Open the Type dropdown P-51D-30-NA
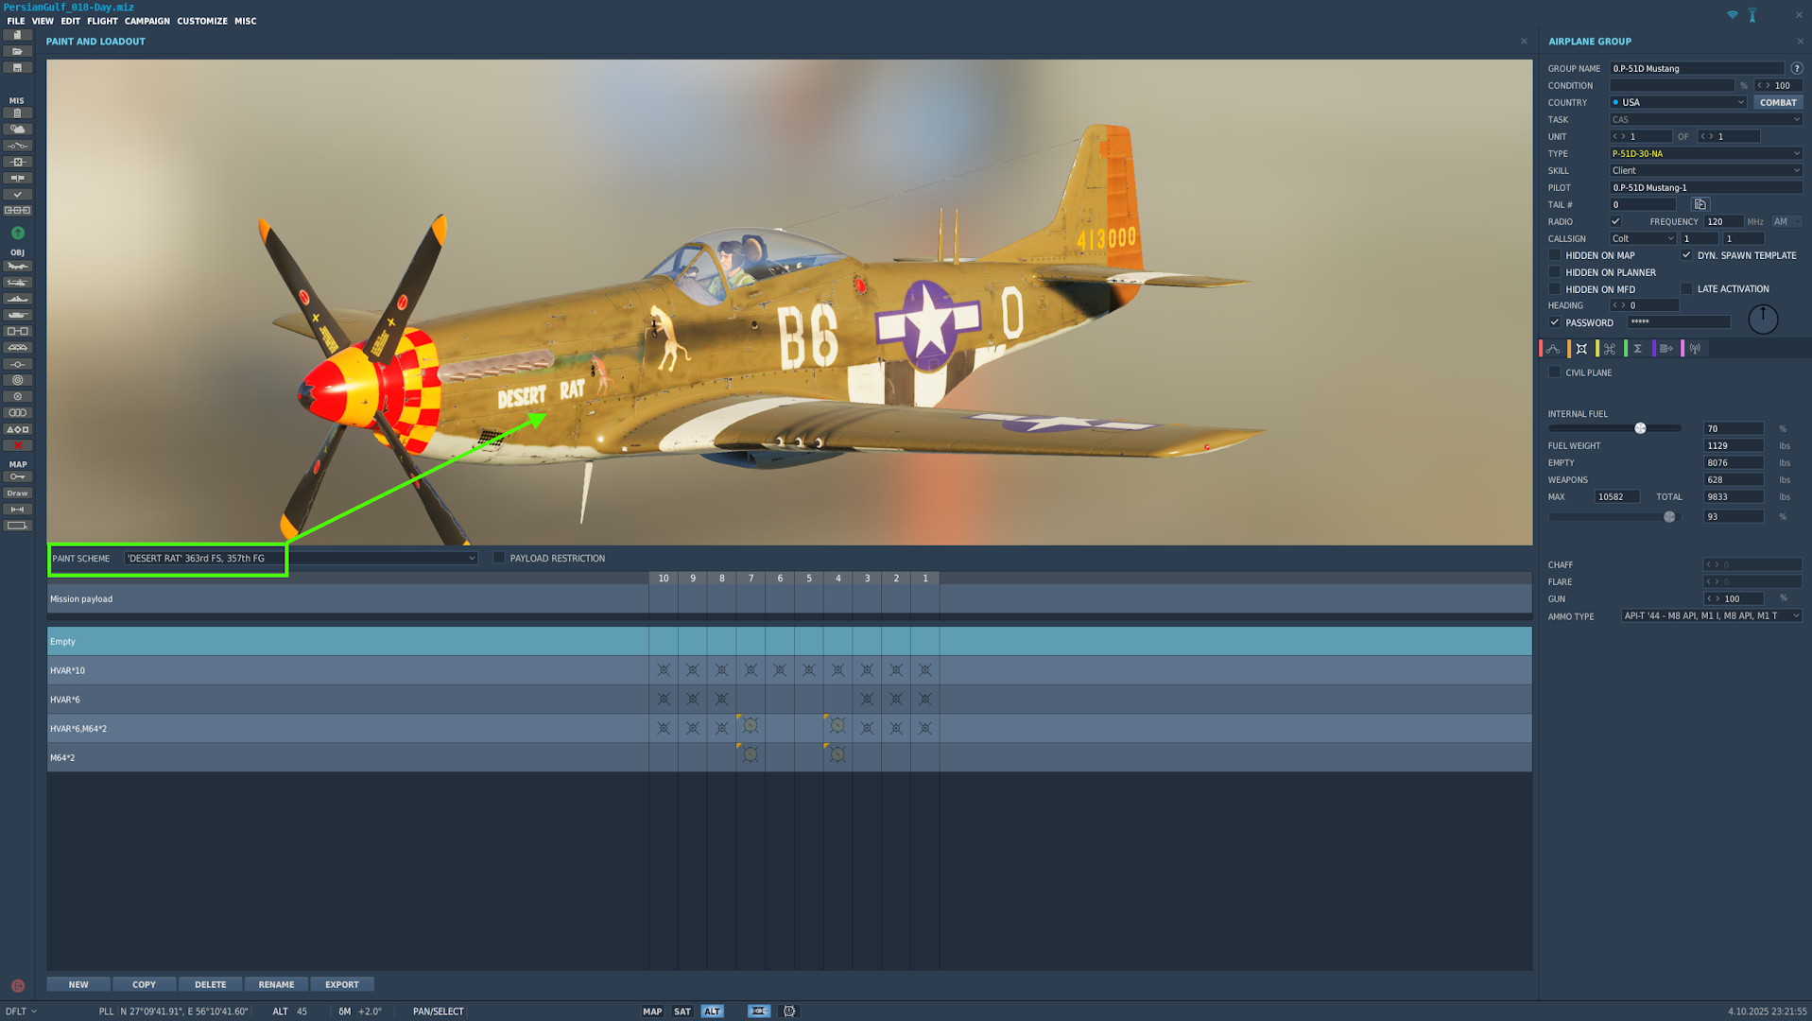 pyautogui.click(x=1705, y=153)
